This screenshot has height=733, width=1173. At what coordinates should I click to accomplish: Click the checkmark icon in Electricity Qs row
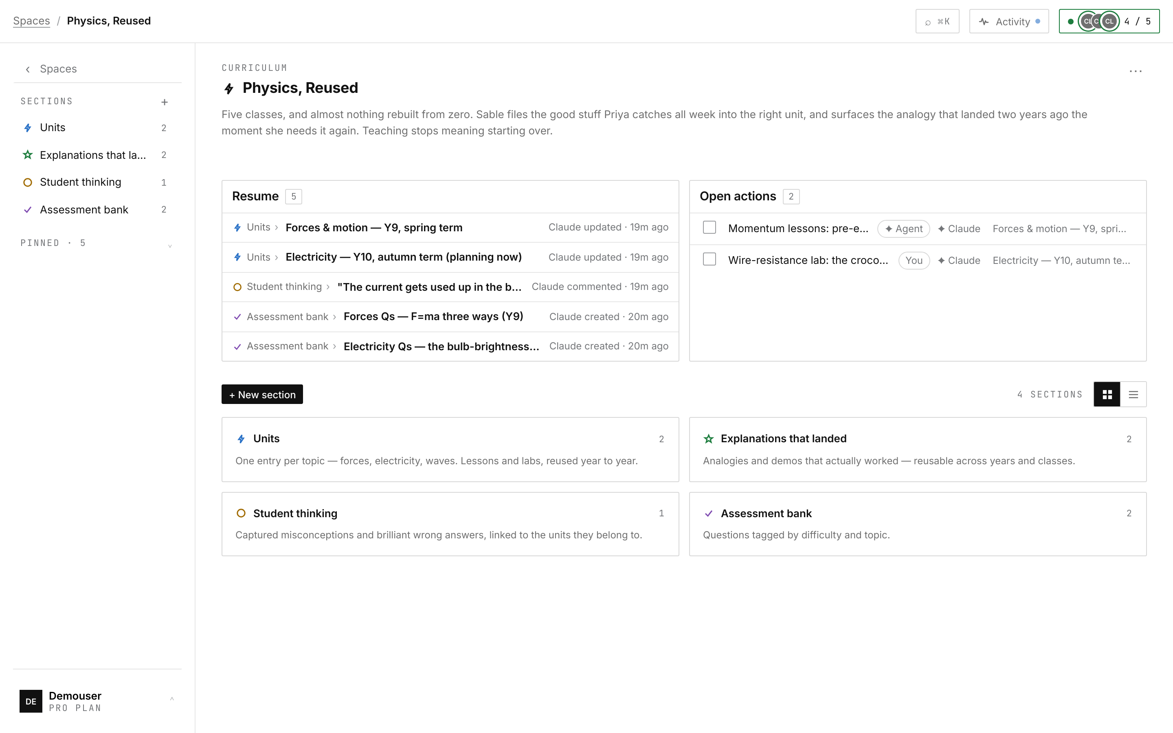[x=237, y=347]
